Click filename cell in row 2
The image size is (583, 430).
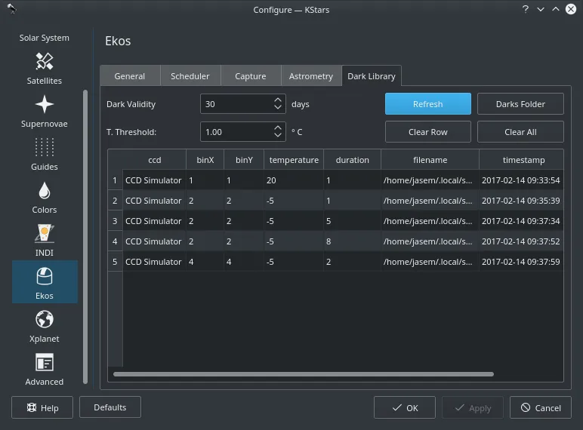click(x=430, y=201)
